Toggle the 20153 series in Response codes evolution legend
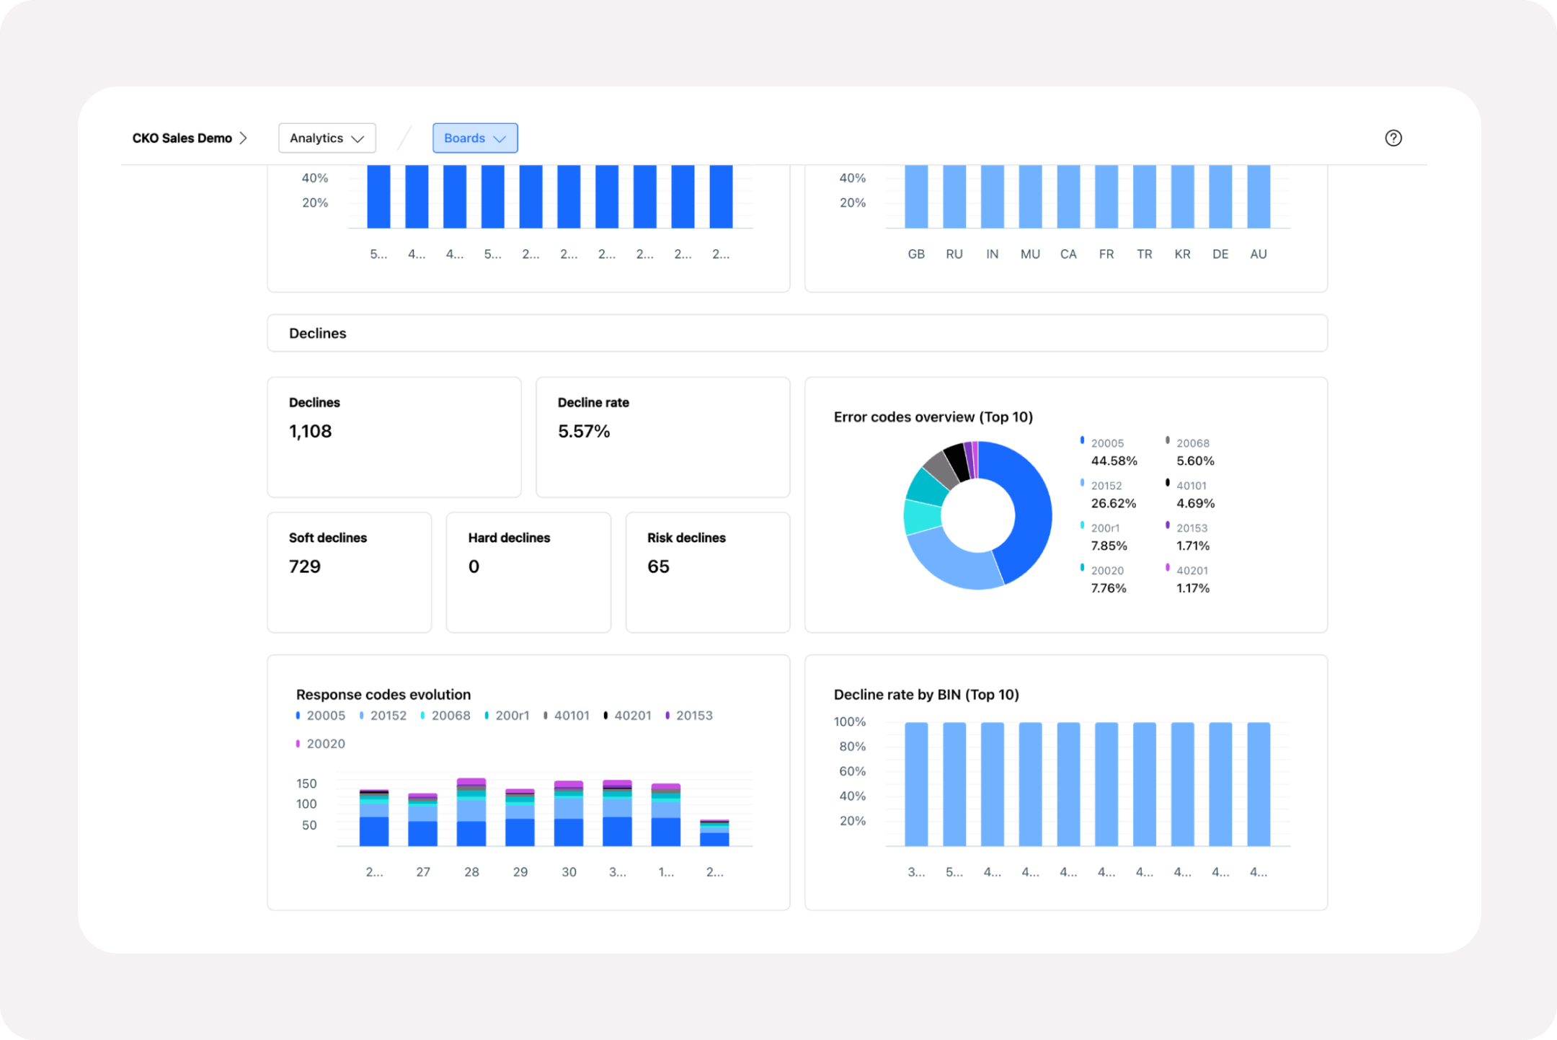The height and width of the screenshot is (1040, 1557). [x=669, y=715]
